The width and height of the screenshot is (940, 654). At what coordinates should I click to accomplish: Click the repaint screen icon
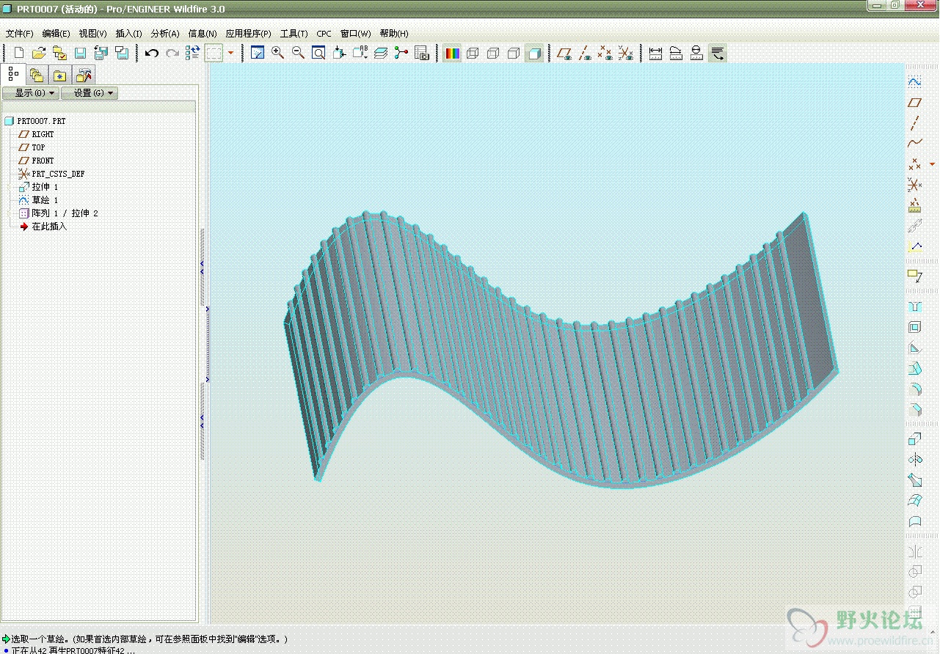click(258, 53)
